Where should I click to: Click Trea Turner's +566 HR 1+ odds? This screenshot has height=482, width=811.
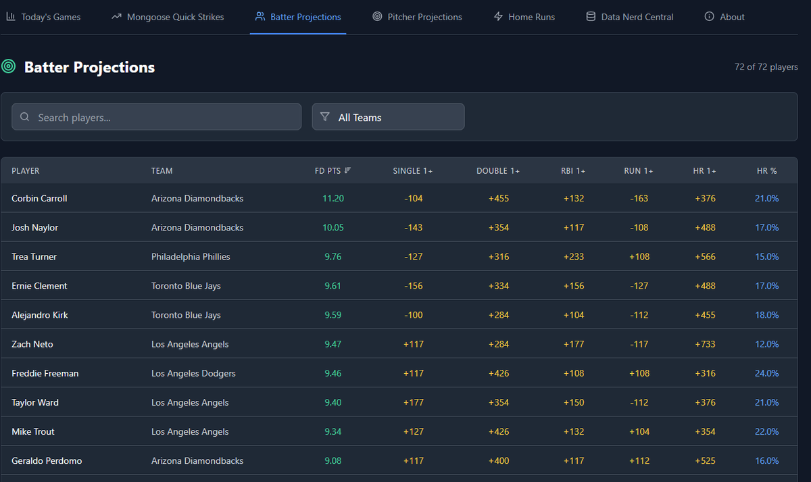(x=706, y=257)
